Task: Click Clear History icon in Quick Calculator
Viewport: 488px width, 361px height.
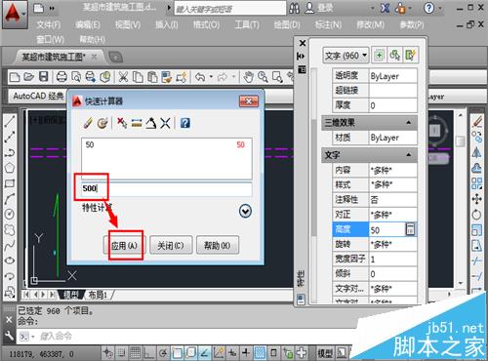Action: [102, 123]
